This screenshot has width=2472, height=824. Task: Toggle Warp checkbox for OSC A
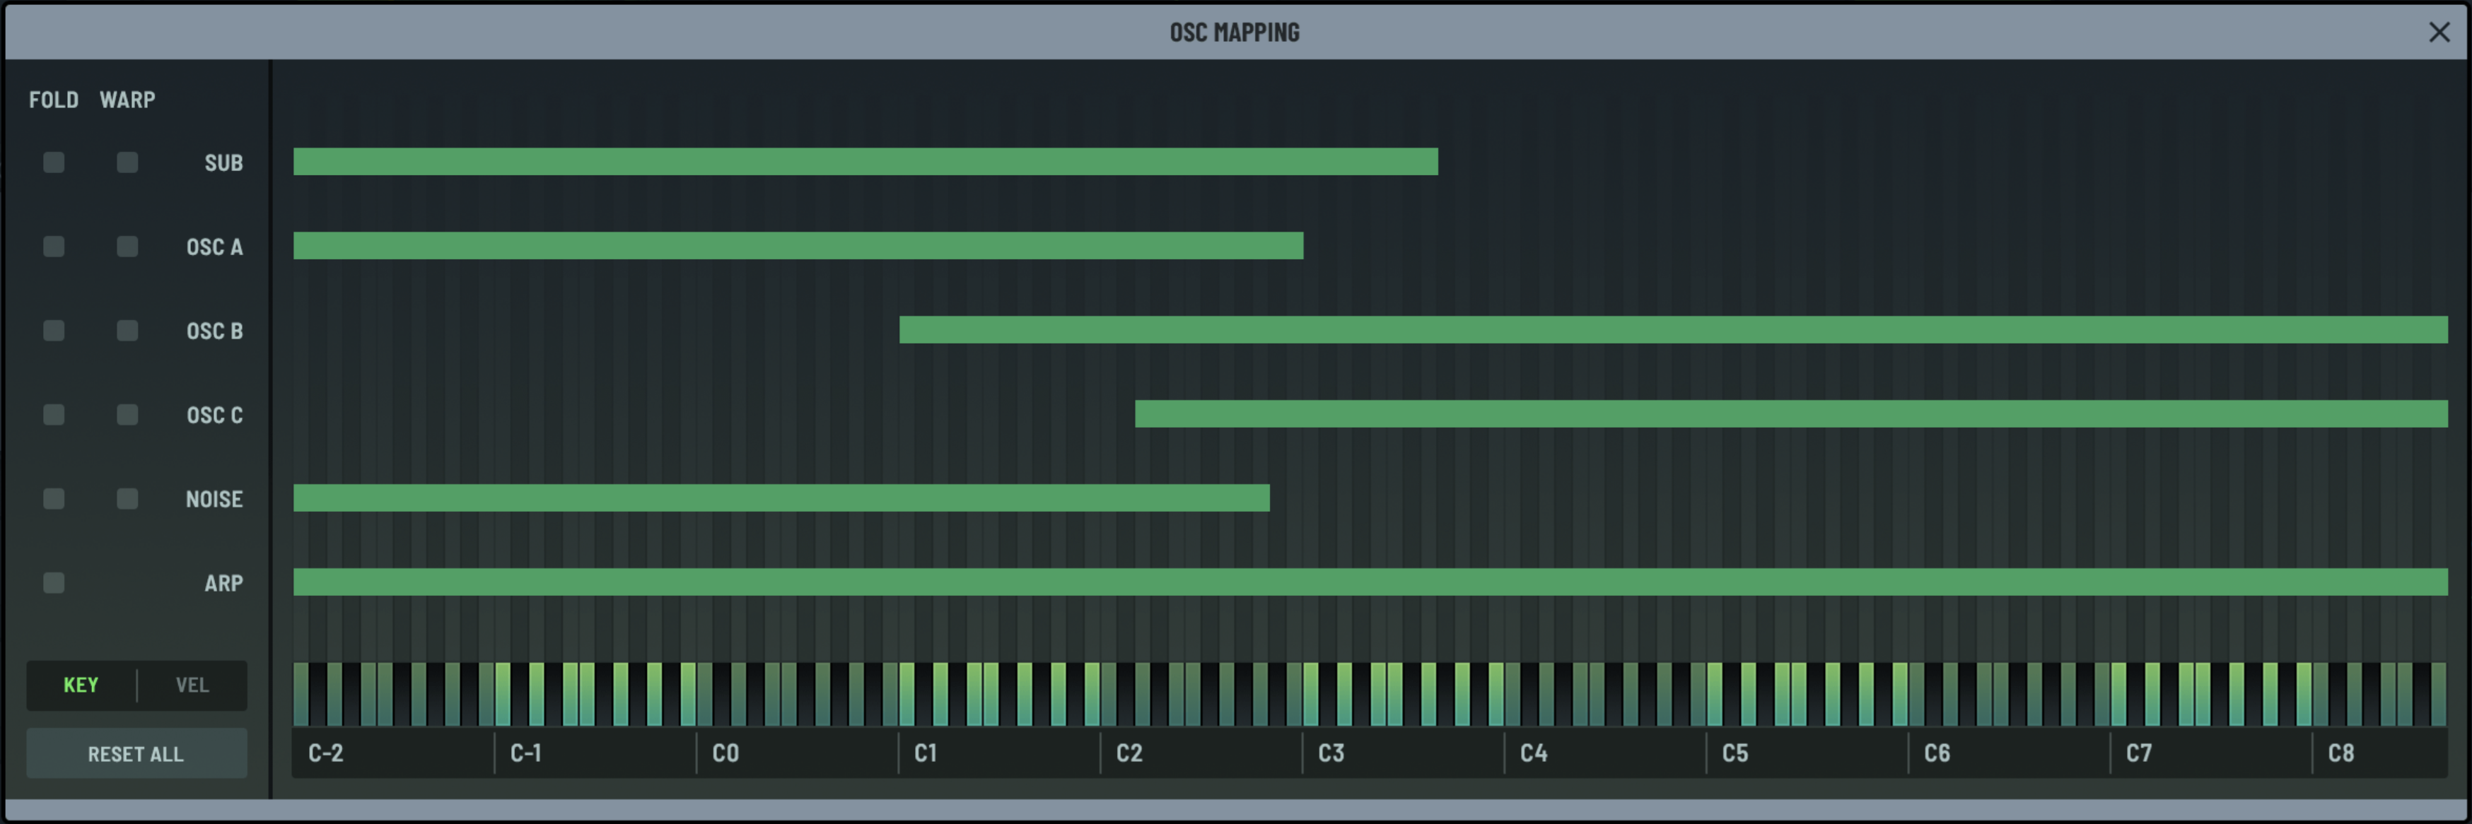[127, 247]
